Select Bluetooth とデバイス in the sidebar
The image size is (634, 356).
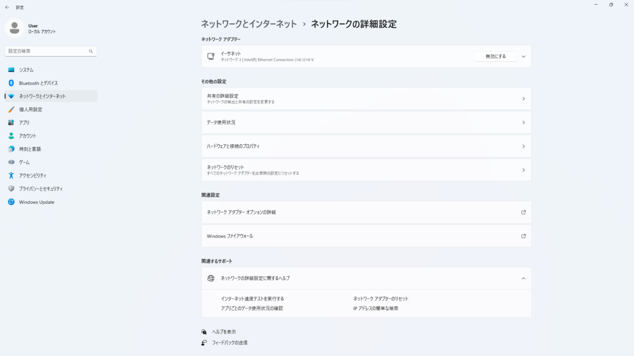51,83
